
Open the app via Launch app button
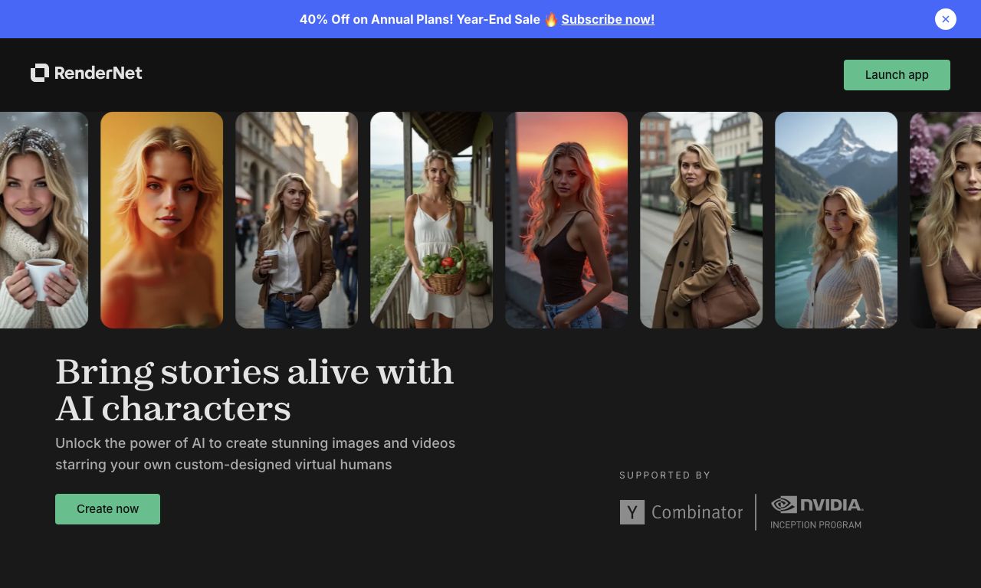[x=897, y=75]
